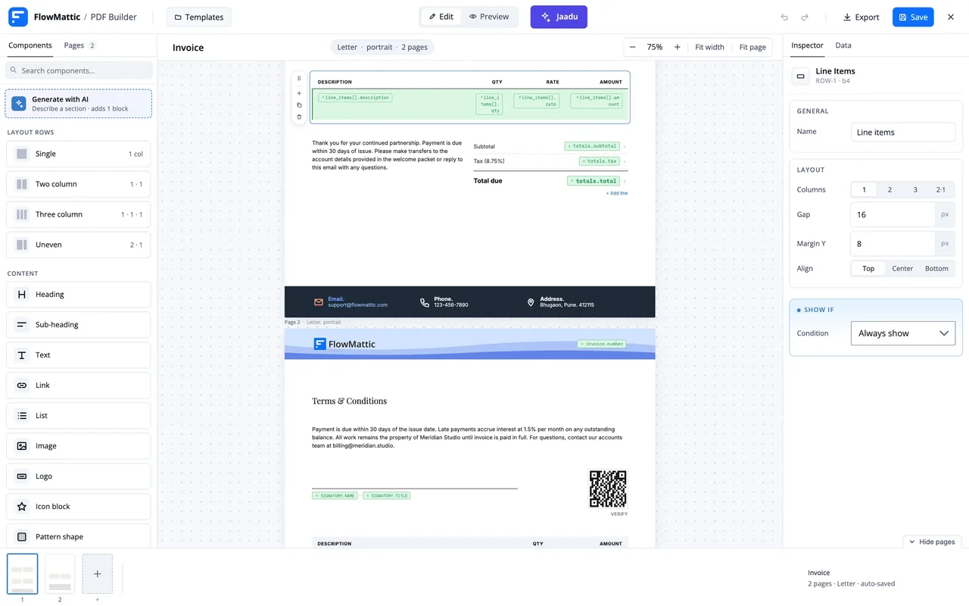Undo the last change
The height and width of the screenshot is (606, 969).
point(784,17)
